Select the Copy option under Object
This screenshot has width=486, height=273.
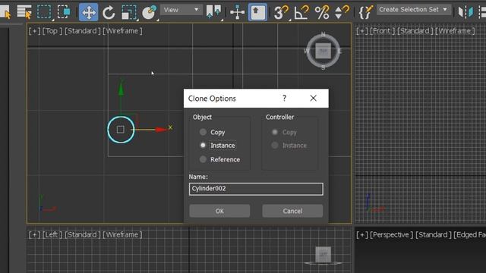[213, 132]
